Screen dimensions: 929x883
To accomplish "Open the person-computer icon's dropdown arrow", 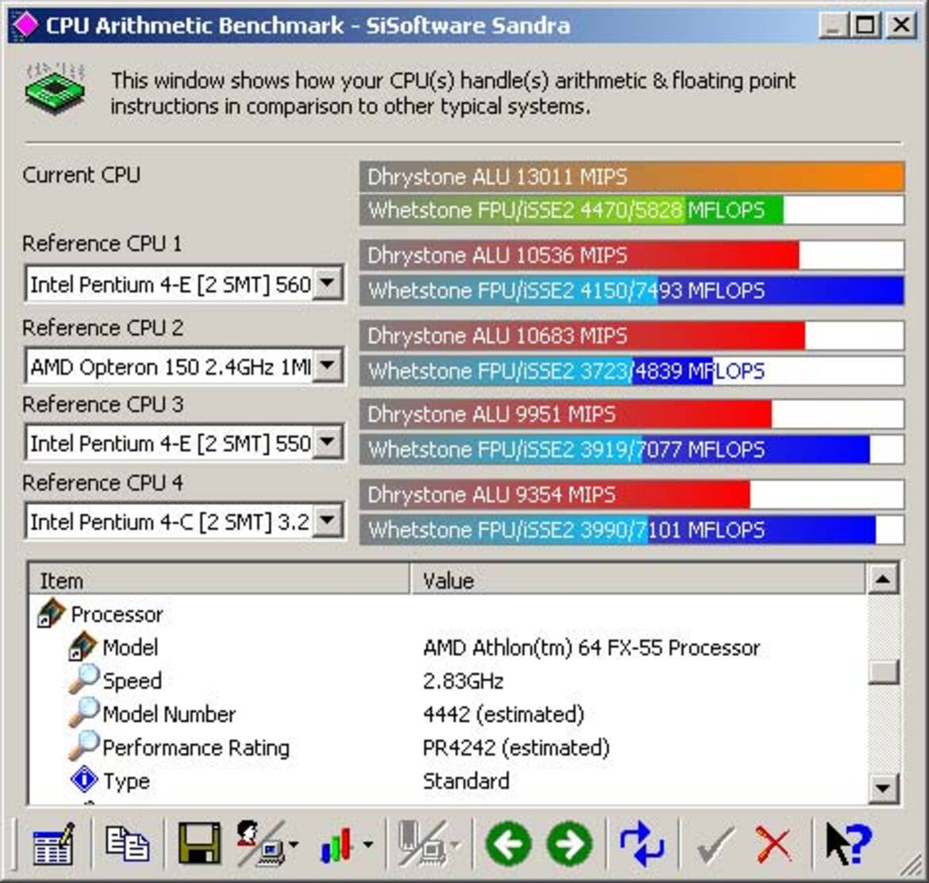I will (x=294, y=845).
